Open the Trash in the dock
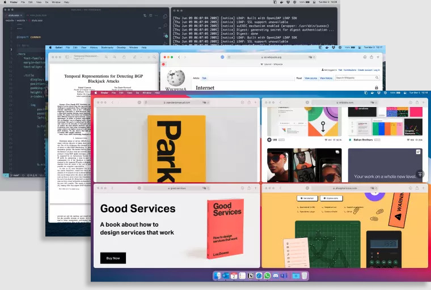Image resolution: width=431 pixels, height=290 pixels. point(305,276)
